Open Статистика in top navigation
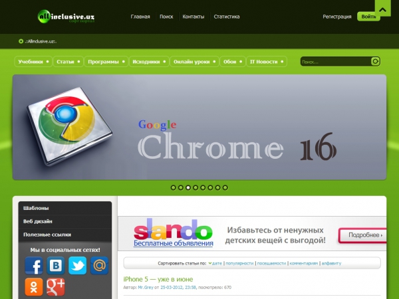This screenshot has height=299, width=399. (x=227, y=17)
